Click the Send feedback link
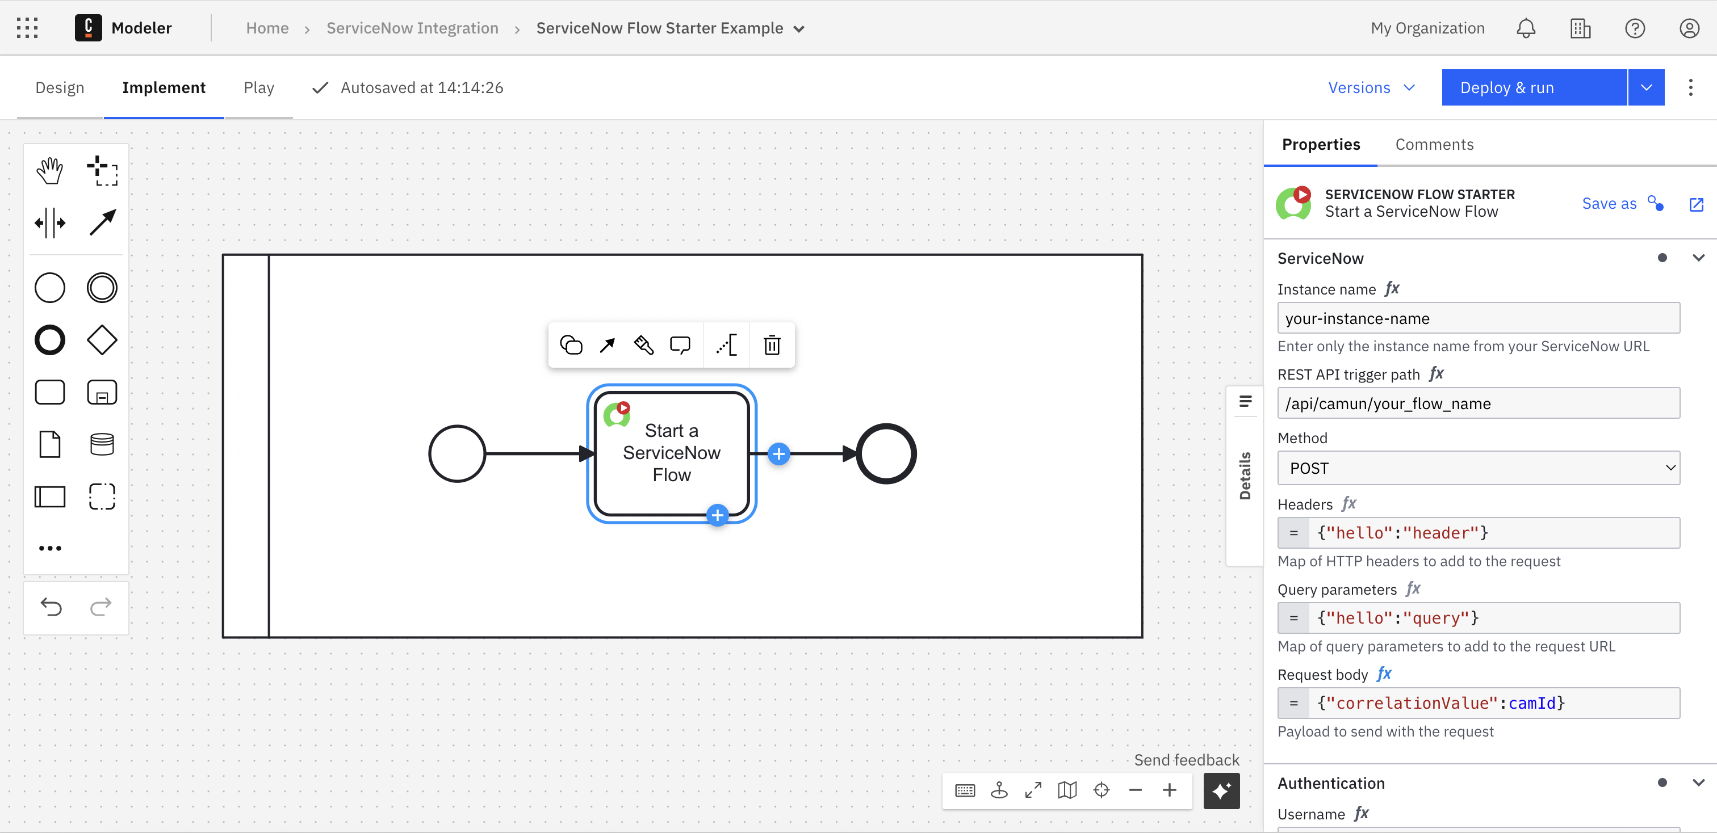This screenshot has width=1717, height=833. (x=1186, y=760)
